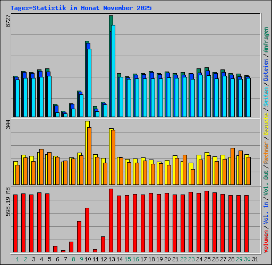The height and width of the screenshot is (265, 272).
Task: Click day label '23' on the x-axis
Action: 191,259
